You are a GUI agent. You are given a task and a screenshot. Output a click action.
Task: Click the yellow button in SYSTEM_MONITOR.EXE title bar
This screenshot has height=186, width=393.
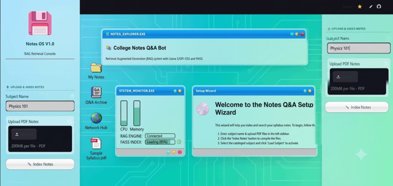[180, 91]
